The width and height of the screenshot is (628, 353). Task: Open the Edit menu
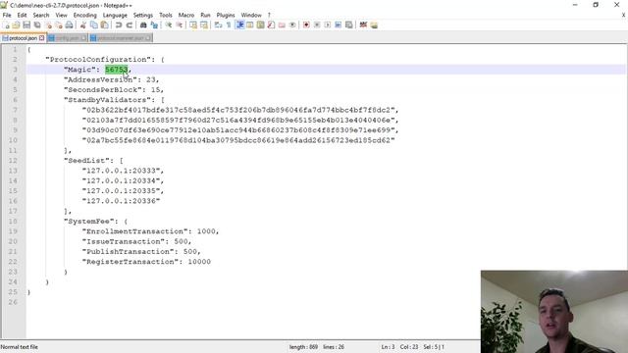pos(22,15)
